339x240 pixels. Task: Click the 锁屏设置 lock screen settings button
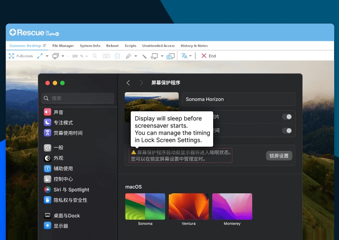tap(279, 156)
